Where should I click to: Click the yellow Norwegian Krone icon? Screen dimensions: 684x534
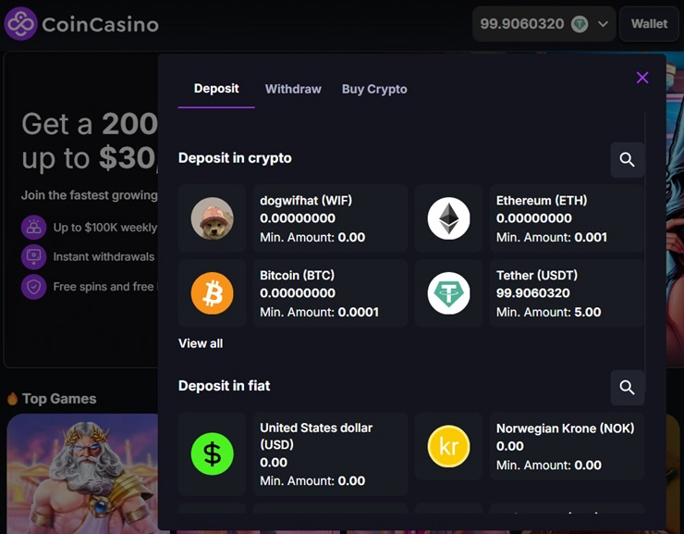[448, 447]
